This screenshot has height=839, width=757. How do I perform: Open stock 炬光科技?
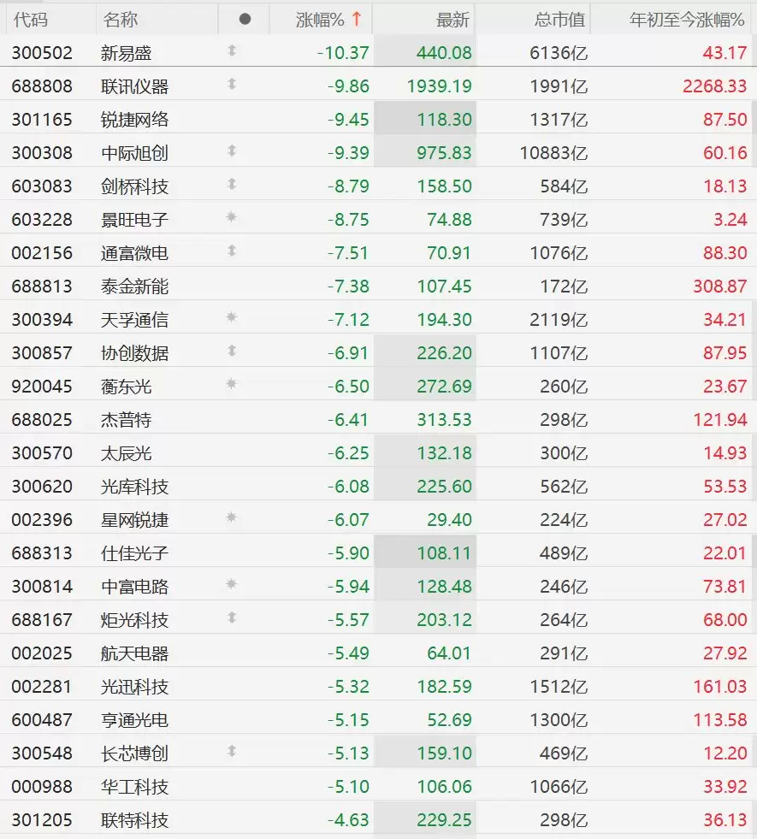pyautogui.click(x=134, y=619)
